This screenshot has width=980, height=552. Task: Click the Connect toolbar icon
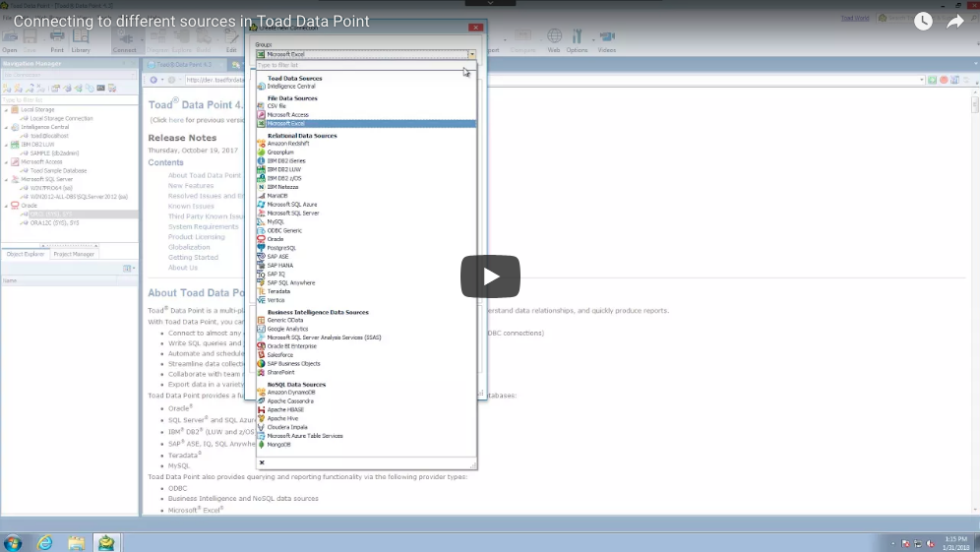point(124,41)
